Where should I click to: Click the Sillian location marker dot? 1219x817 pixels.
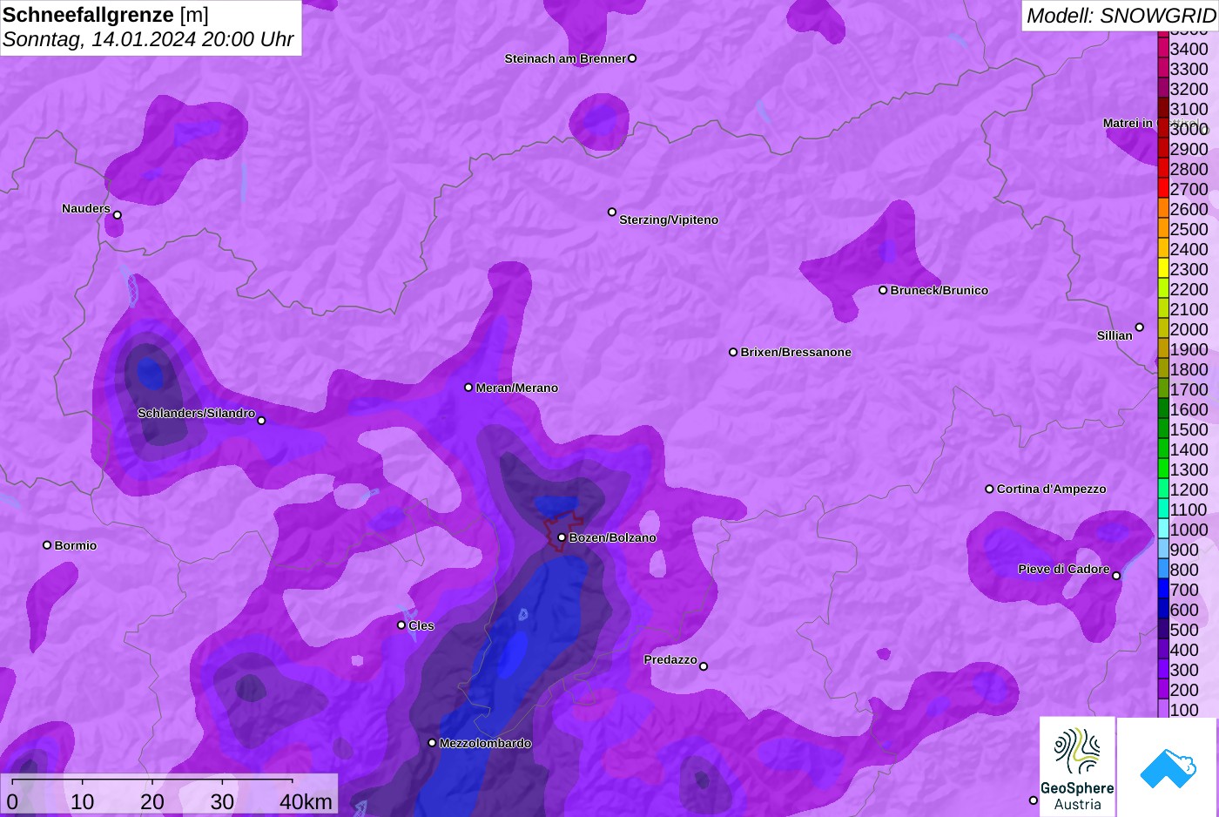1140,327
